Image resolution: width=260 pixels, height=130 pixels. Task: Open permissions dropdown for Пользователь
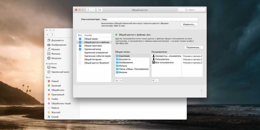point(192,59)
